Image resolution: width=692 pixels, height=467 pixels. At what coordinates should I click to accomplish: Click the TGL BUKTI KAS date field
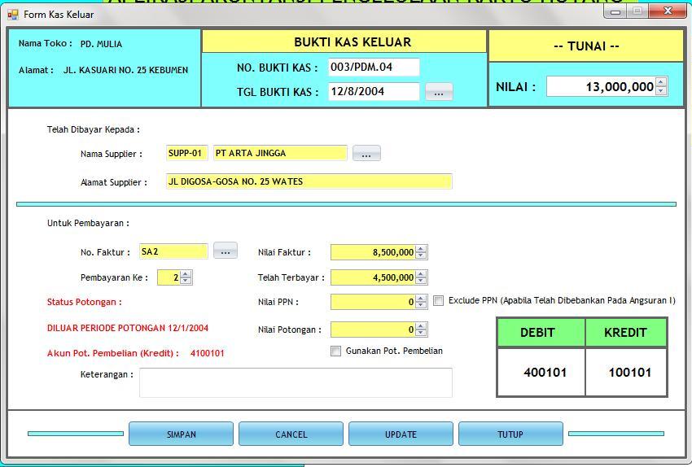[x=374, y=91]
